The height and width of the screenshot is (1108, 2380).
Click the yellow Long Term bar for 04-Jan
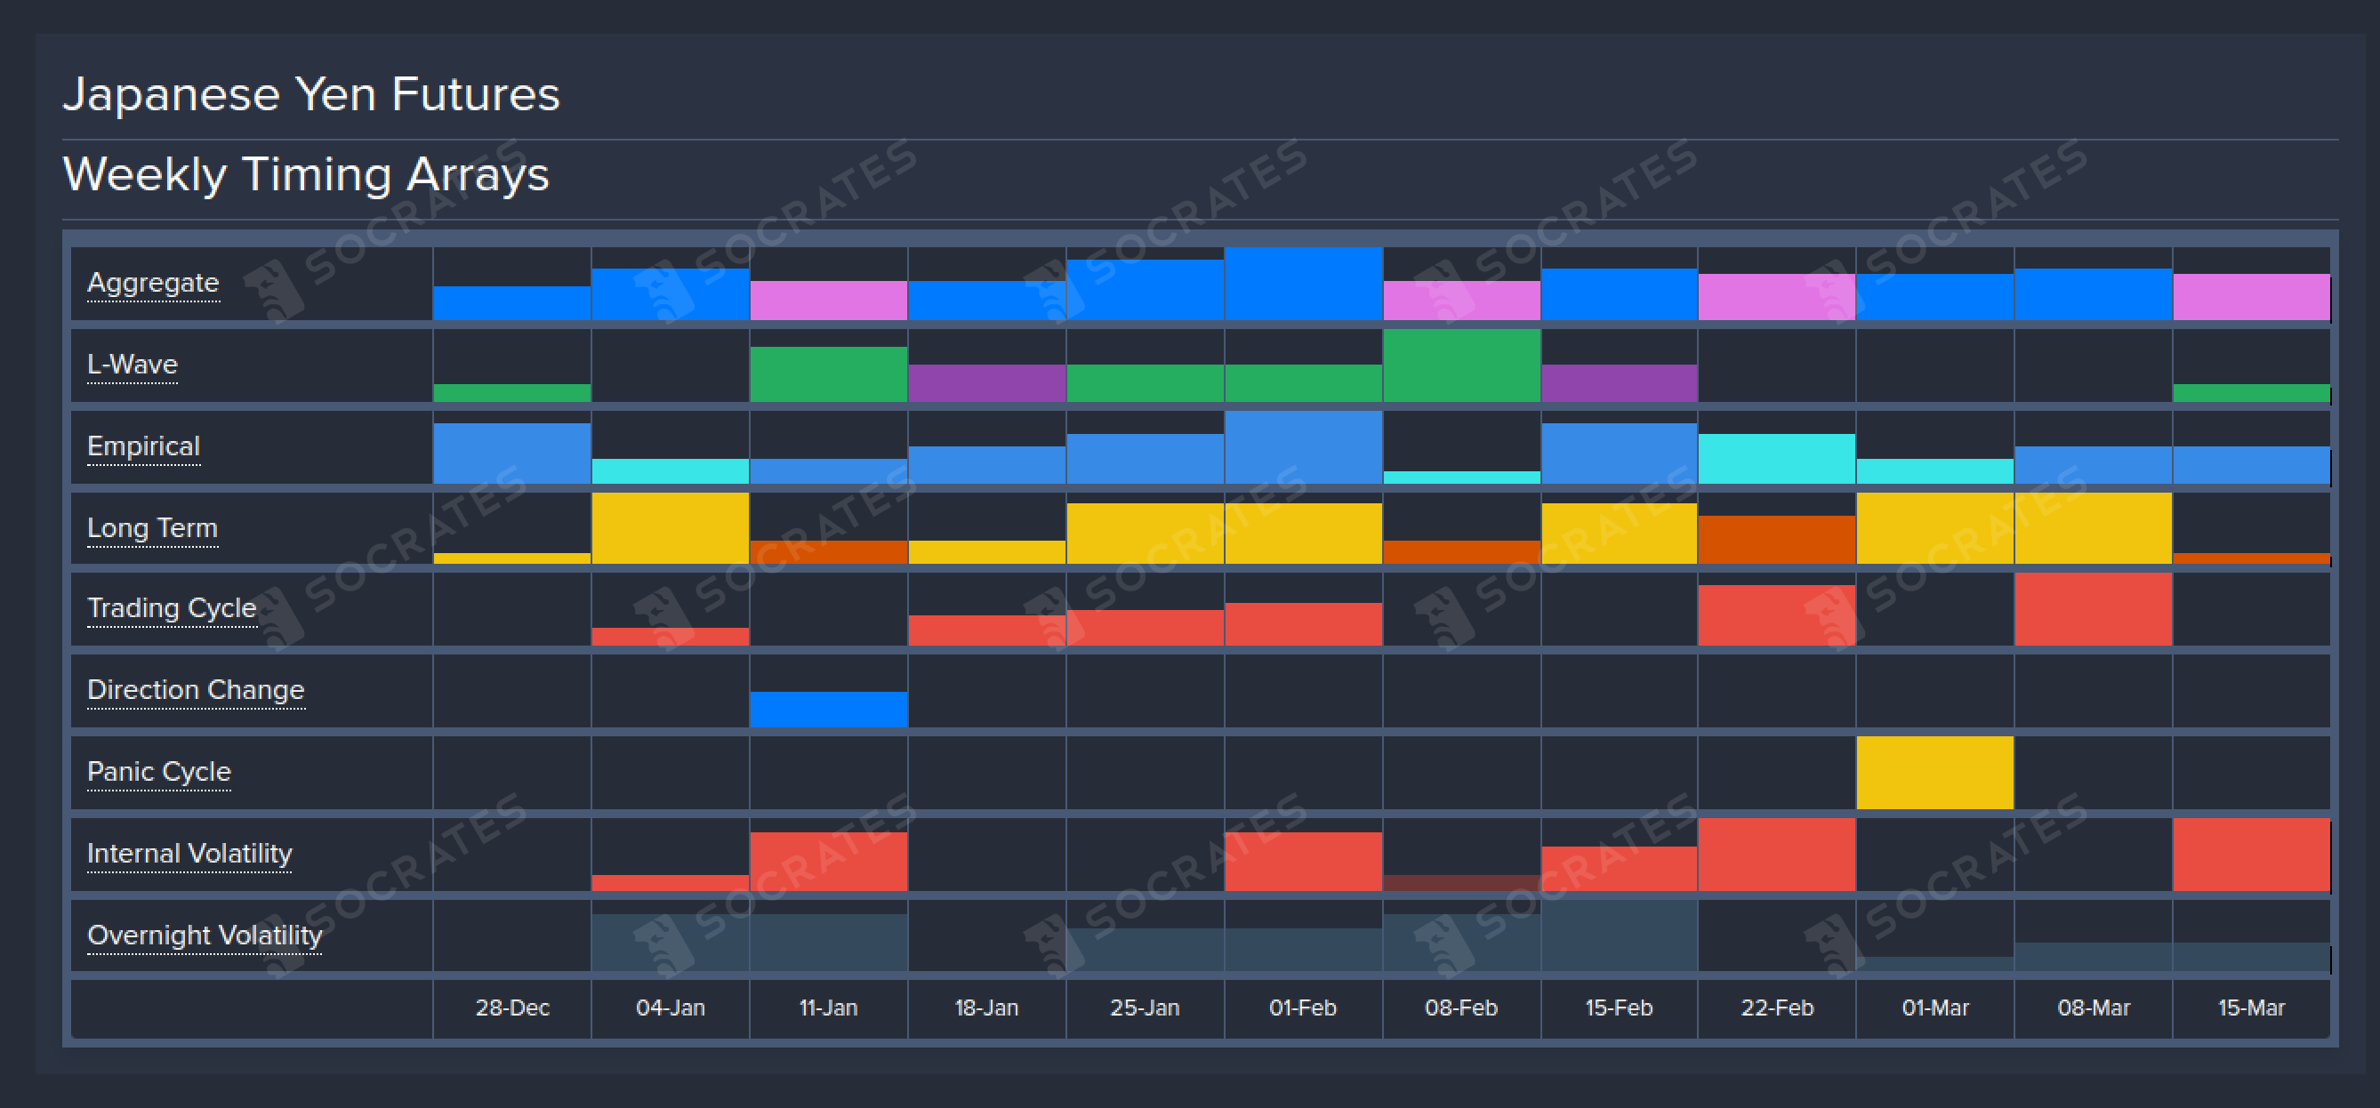pyautogui.click(x=670, y=527)
